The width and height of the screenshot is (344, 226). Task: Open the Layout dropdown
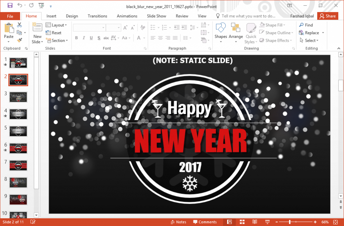[57, 25]
